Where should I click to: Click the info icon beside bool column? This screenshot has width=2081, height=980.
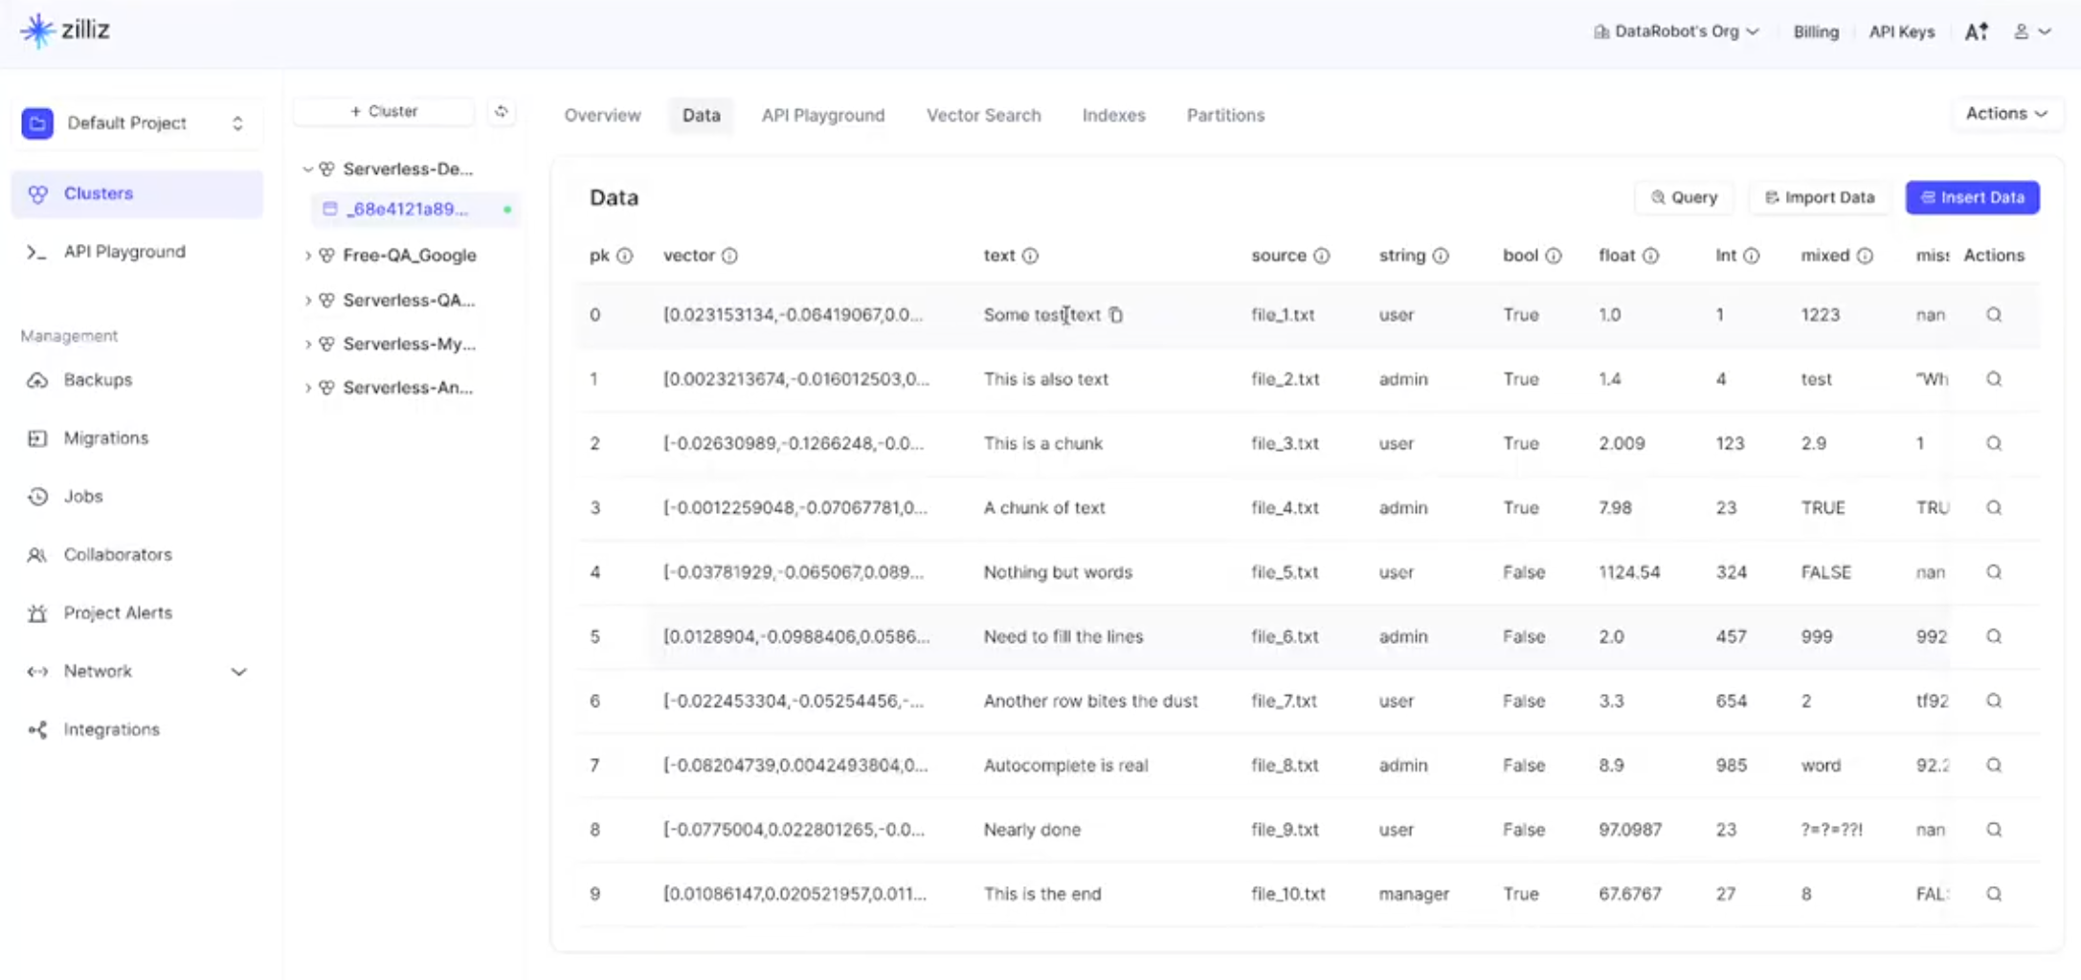pyautogui.click(x=1554, y=256)
